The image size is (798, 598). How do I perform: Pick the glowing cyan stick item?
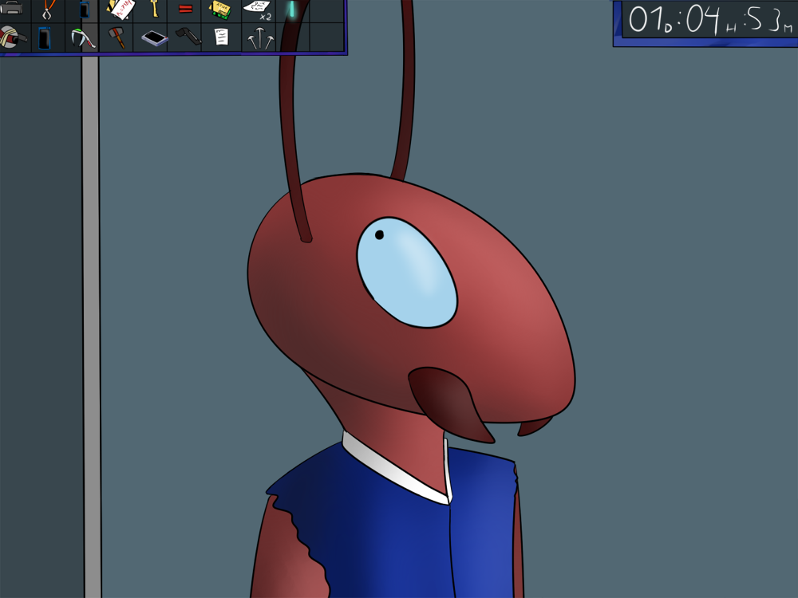pos(291,10)
